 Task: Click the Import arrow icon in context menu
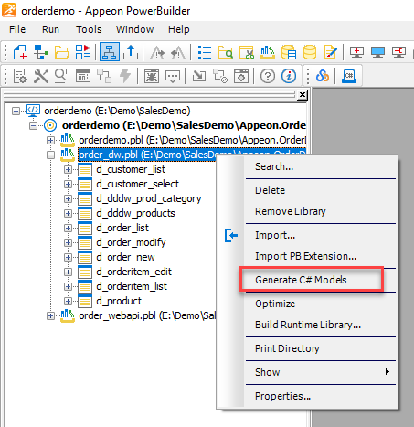(231, 235)
